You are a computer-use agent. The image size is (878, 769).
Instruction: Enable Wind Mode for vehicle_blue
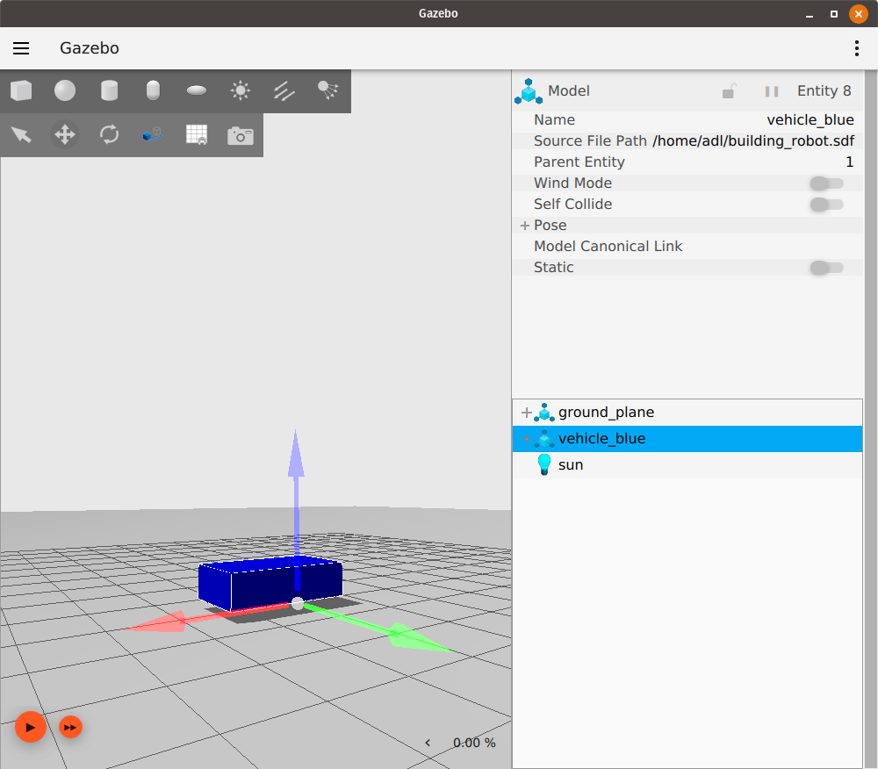tap(826, 183)
